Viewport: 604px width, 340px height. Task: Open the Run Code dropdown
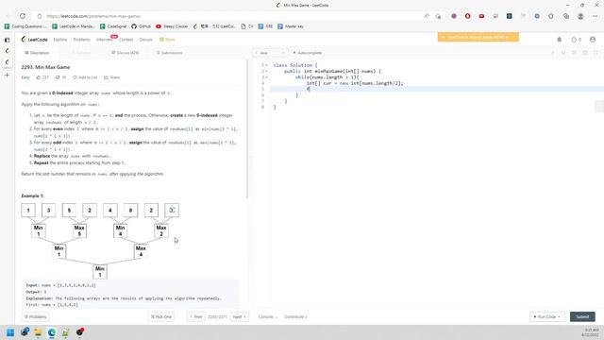click(547, 317)
